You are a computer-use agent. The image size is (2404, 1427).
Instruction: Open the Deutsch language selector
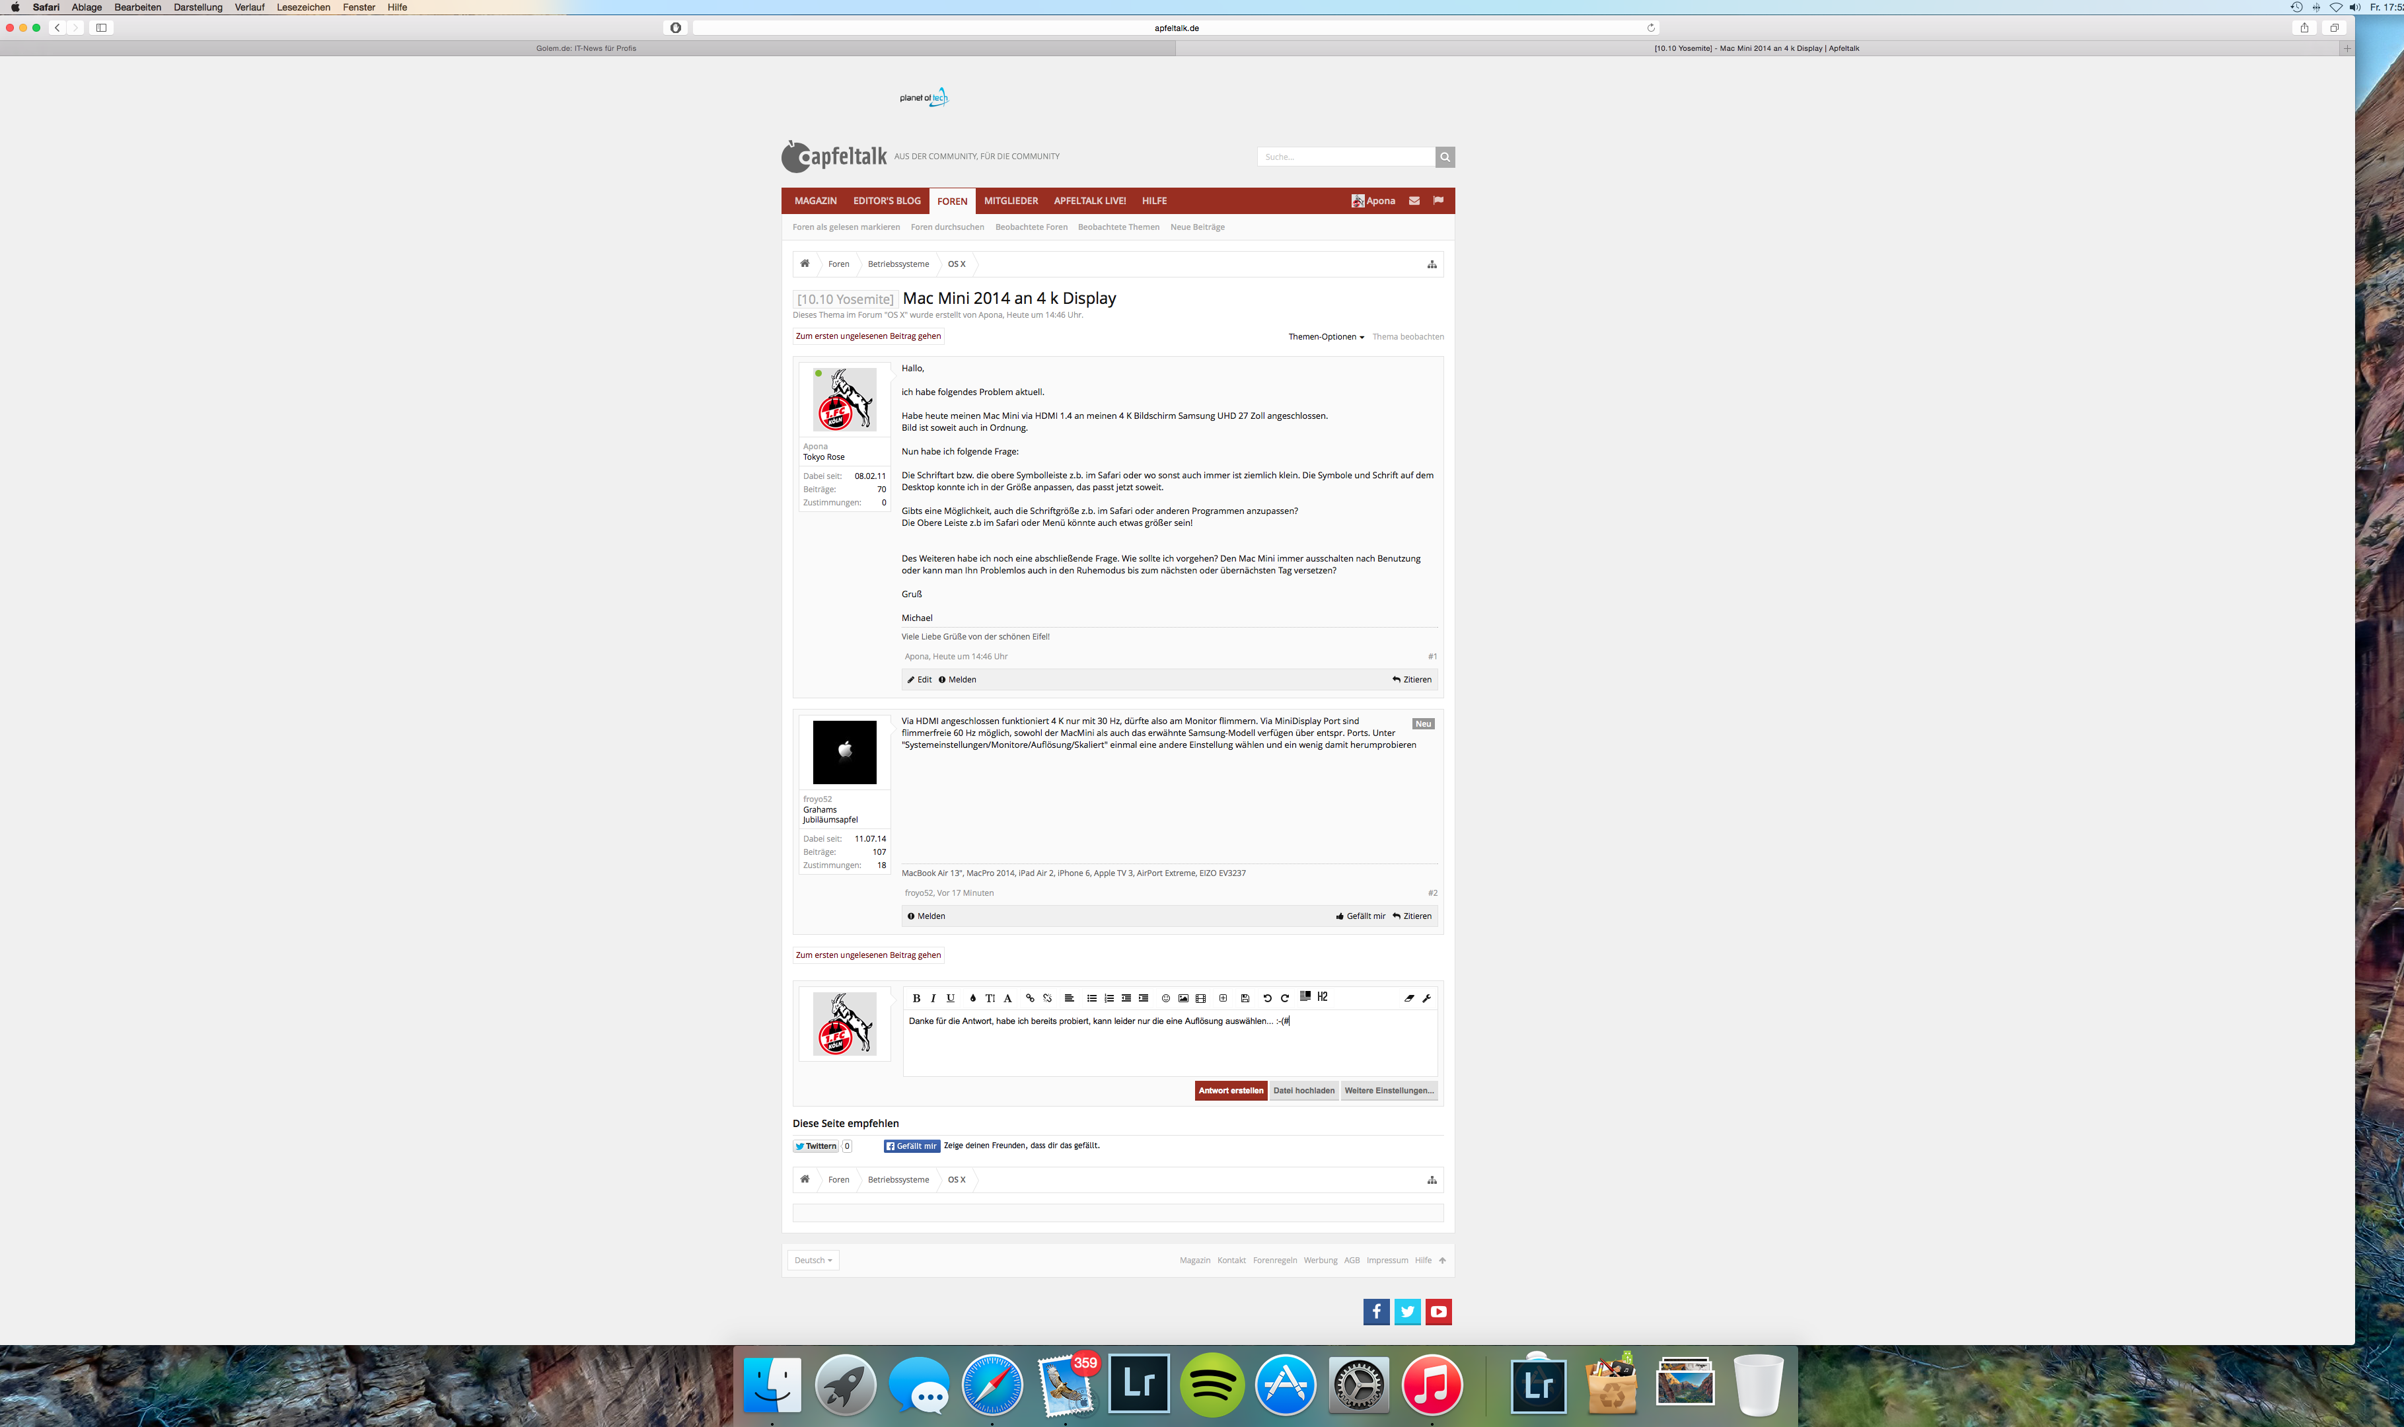coord(813,1260)
